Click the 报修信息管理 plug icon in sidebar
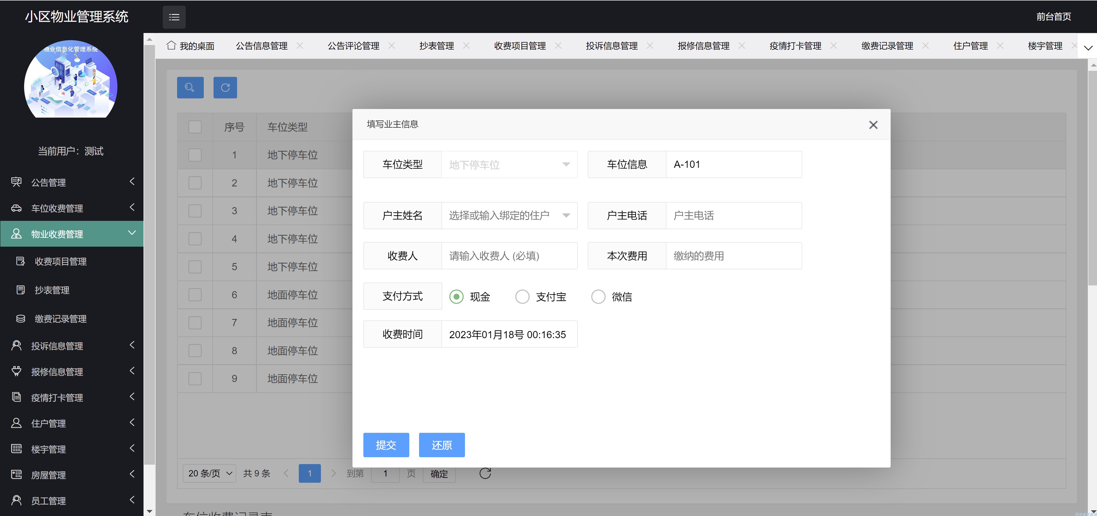Screen dimensions: 1097x516 16,371
